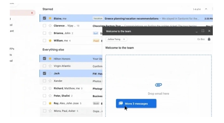Deselect the Jack email checkbox
Image resolution: width=224 pixels, height=123 pixels.
point(44,73)
